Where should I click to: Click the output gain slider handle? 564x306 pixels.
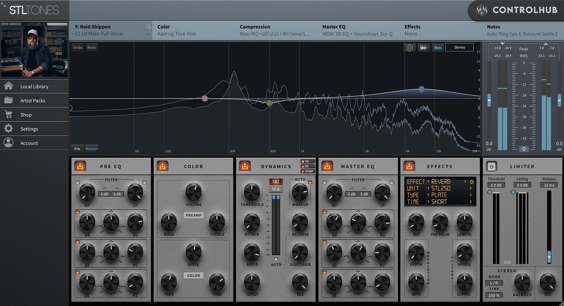pyautogui.click(x=559, y=100)
